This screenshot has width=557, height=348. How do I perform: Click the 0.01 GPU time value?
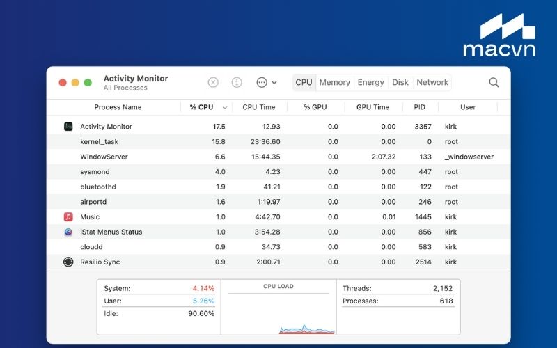389,217
